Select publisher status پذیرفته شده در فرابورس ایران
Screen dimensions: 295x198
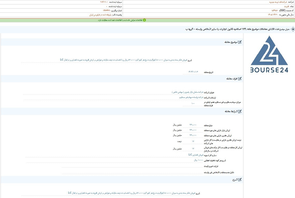[100, 15]
